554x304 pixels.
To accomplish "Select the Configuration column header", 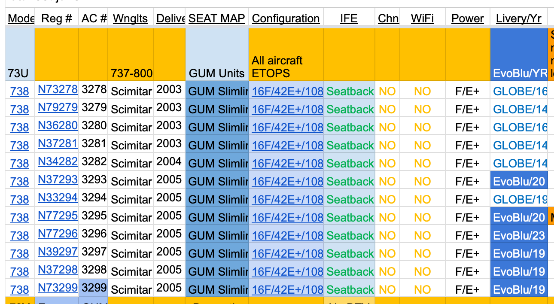I will tap(286, 18).
